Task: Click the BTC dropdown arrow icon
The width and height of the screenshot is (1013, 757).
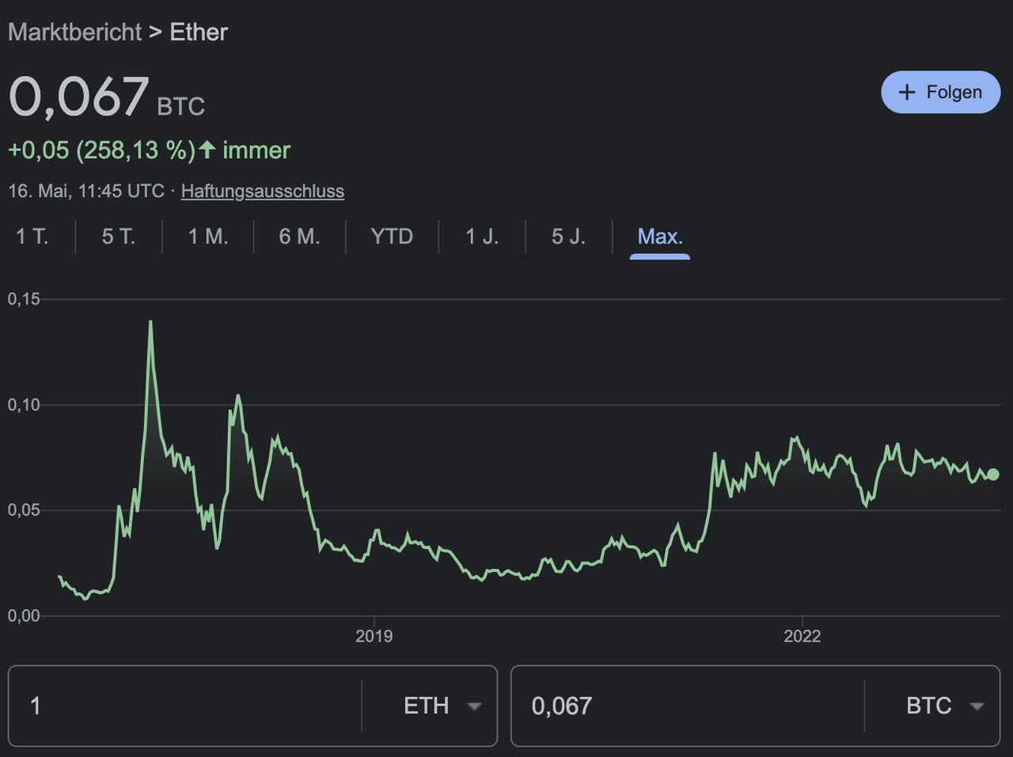Action: (x=977, y=706)
